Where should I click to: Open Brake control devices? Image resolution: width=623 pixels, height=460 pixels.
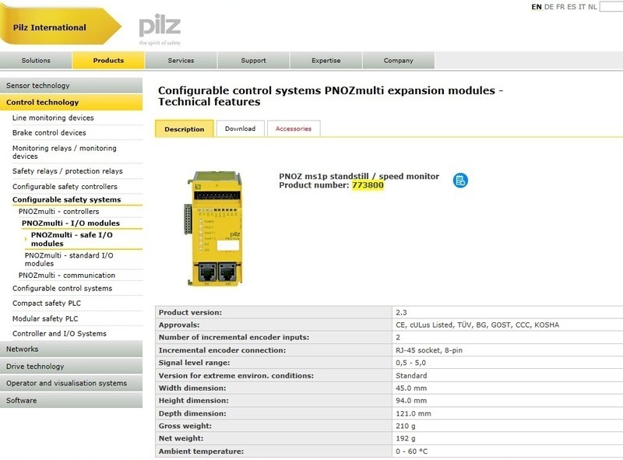pyautogui.click(x=49, y=132)
